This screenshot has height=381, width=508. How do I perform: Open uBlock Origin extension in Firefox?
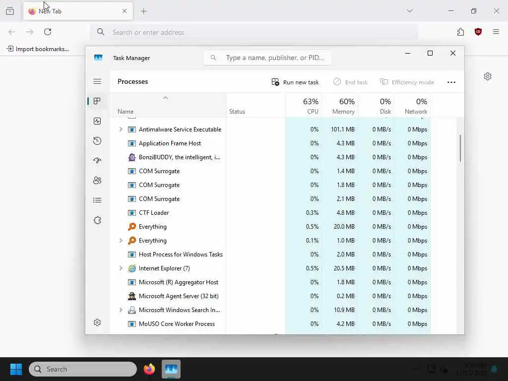coord(478,32)
